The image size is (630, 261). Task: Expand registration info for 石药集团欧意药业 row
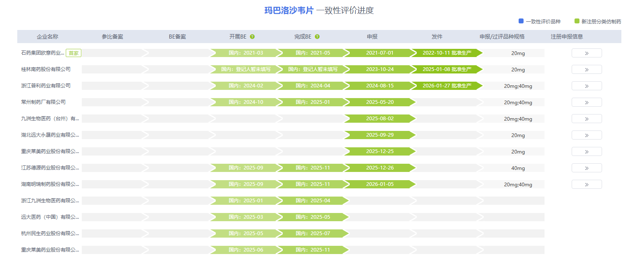(x=586, y=53)
